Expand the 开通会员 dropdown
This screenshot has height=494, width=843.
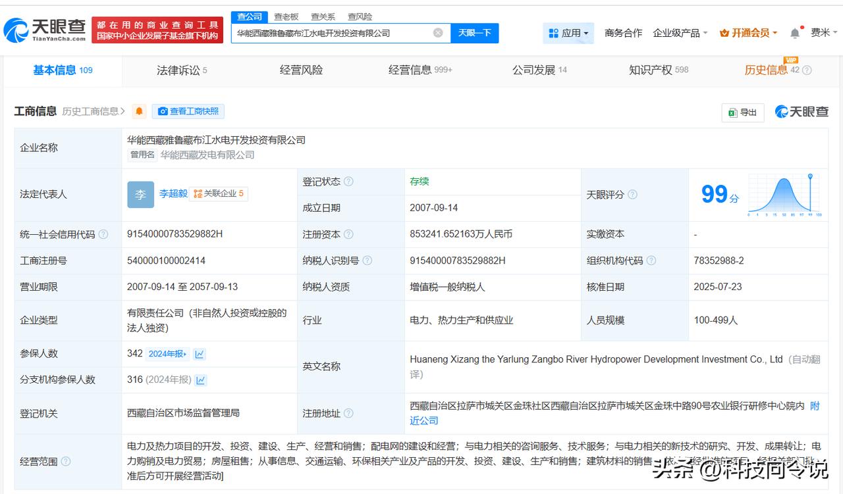point(749,33)
